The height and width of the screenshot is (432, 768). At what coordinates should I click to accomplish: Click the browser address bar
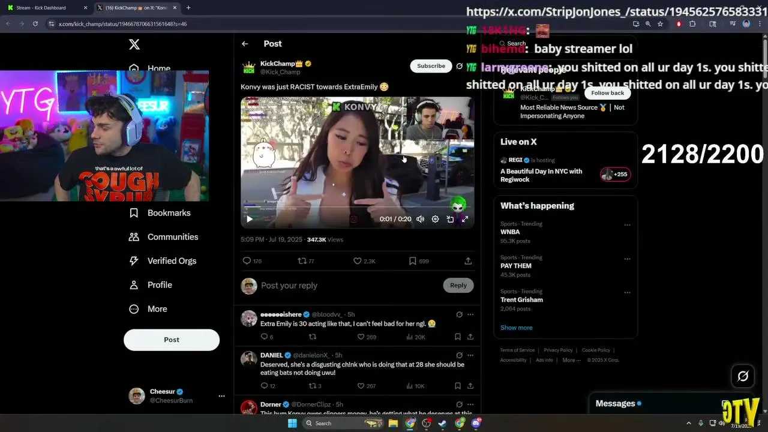point(336,24)
